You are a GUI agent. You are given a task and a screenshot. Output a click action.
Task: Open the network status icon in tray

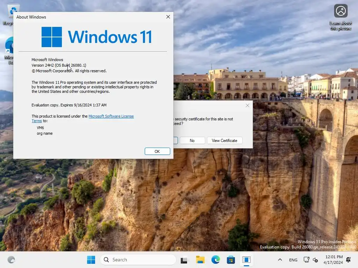pos(306,260)
